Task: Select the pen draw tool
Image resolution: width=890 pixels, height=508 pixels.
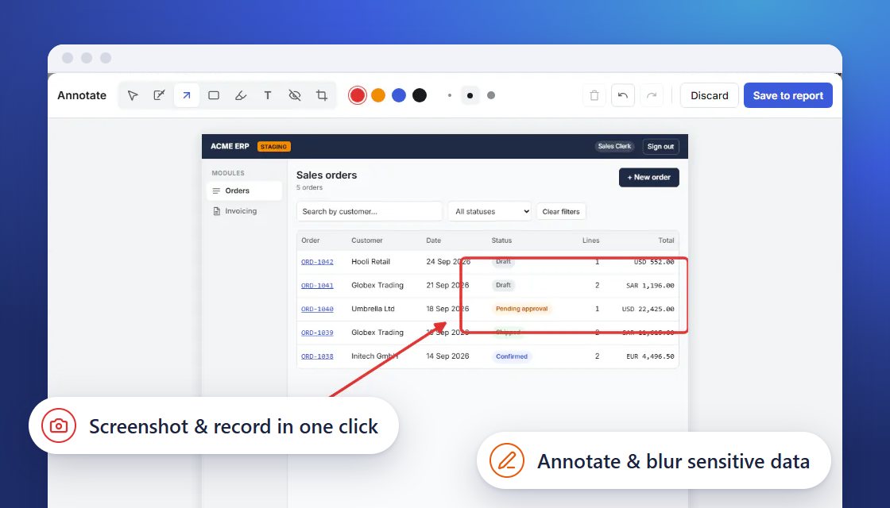Action: tap(160, 95)
